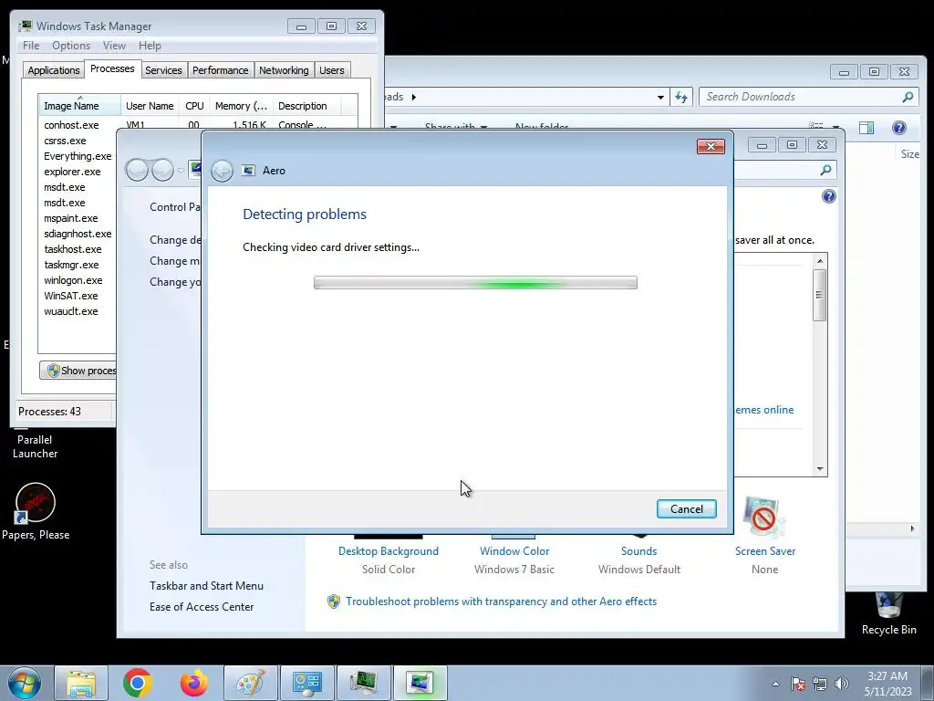Switch to Services tab in Task Manager
Viewport: 934px width, 701px height.
click(163, 70)
